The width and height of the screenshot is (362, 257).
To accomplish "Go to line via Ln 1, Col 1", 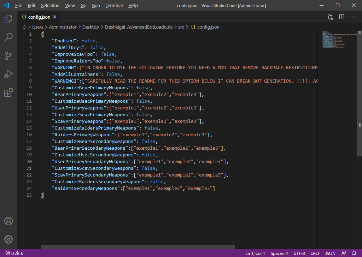I will point(255,253).
